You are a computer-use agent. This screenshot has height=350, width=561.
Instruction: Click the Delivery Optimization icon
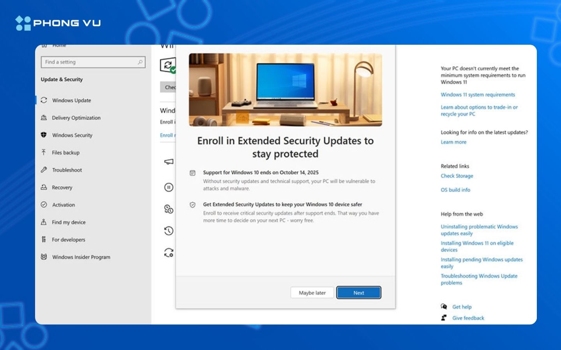coord(44,117)
